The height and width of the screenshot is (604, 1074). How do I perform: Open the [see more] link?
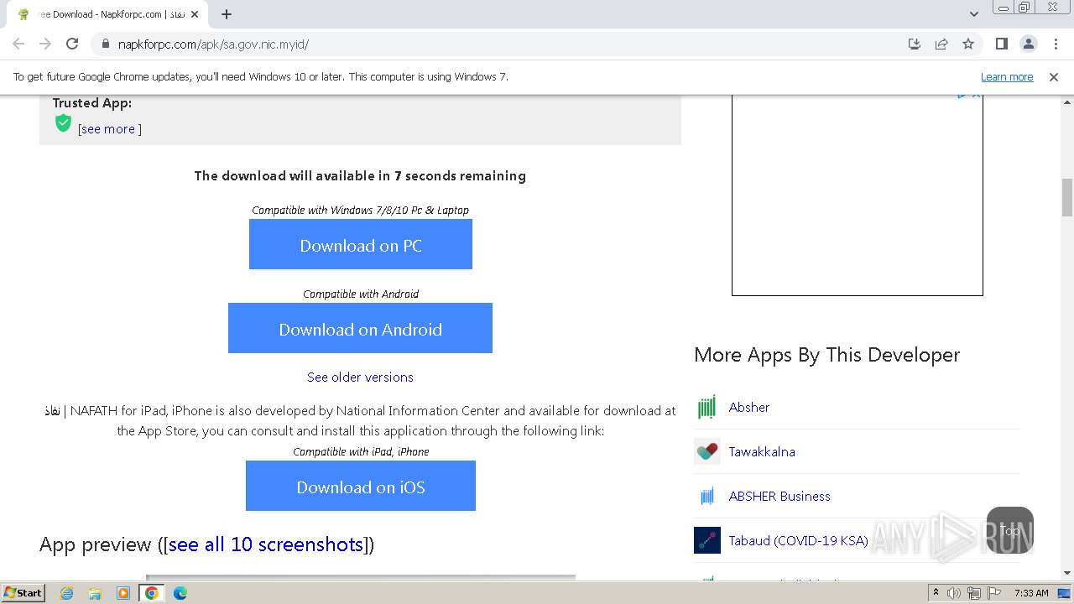click(109, 128)
